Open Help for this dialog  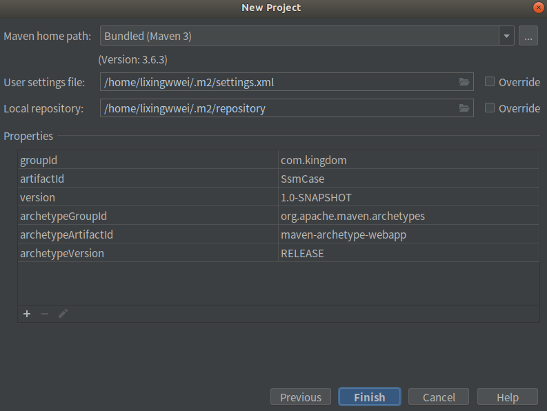tap(508, 397)
